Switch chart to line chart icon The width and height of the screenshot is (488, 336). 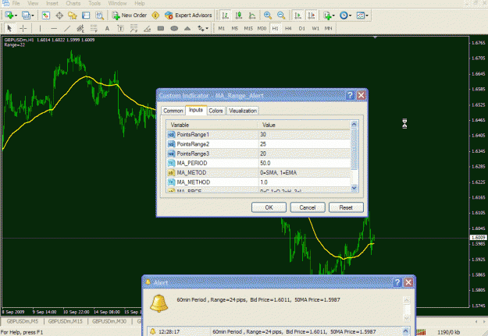pyautogui.click(x=252, y=16)
